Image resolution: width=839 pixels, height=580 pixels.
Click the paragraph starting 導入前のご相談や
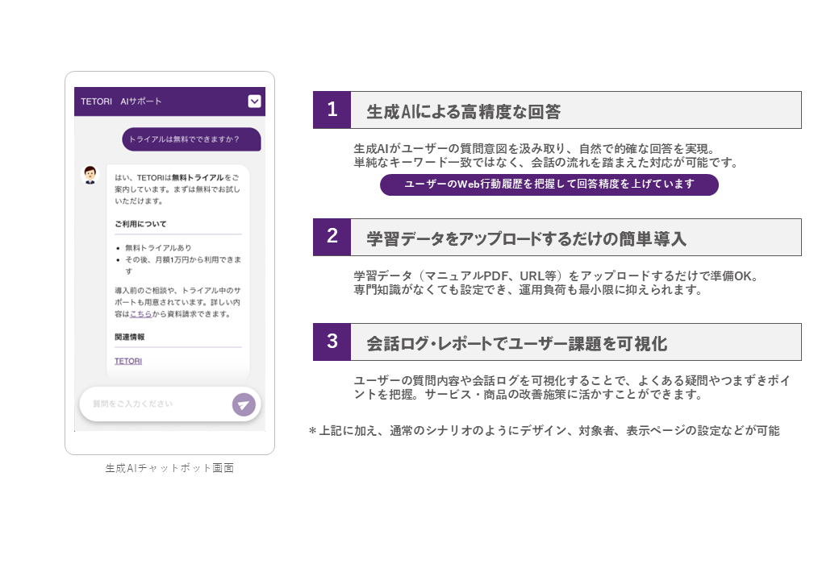point(177,302)
